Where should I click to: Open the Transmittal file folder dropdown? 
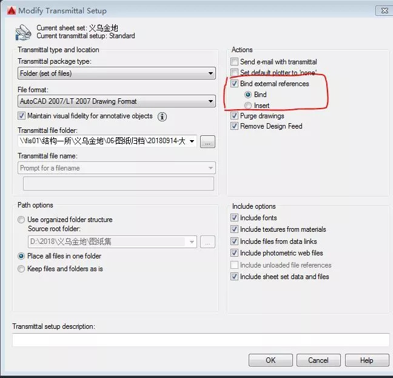pos(192,141)
